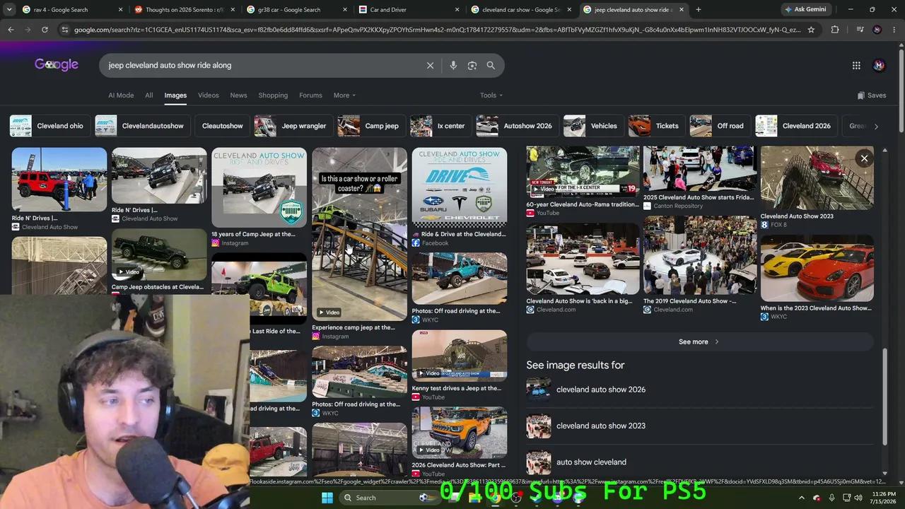905x509 pixels.
Task: Filter by the Off road chip
Action: click(719, 126)
